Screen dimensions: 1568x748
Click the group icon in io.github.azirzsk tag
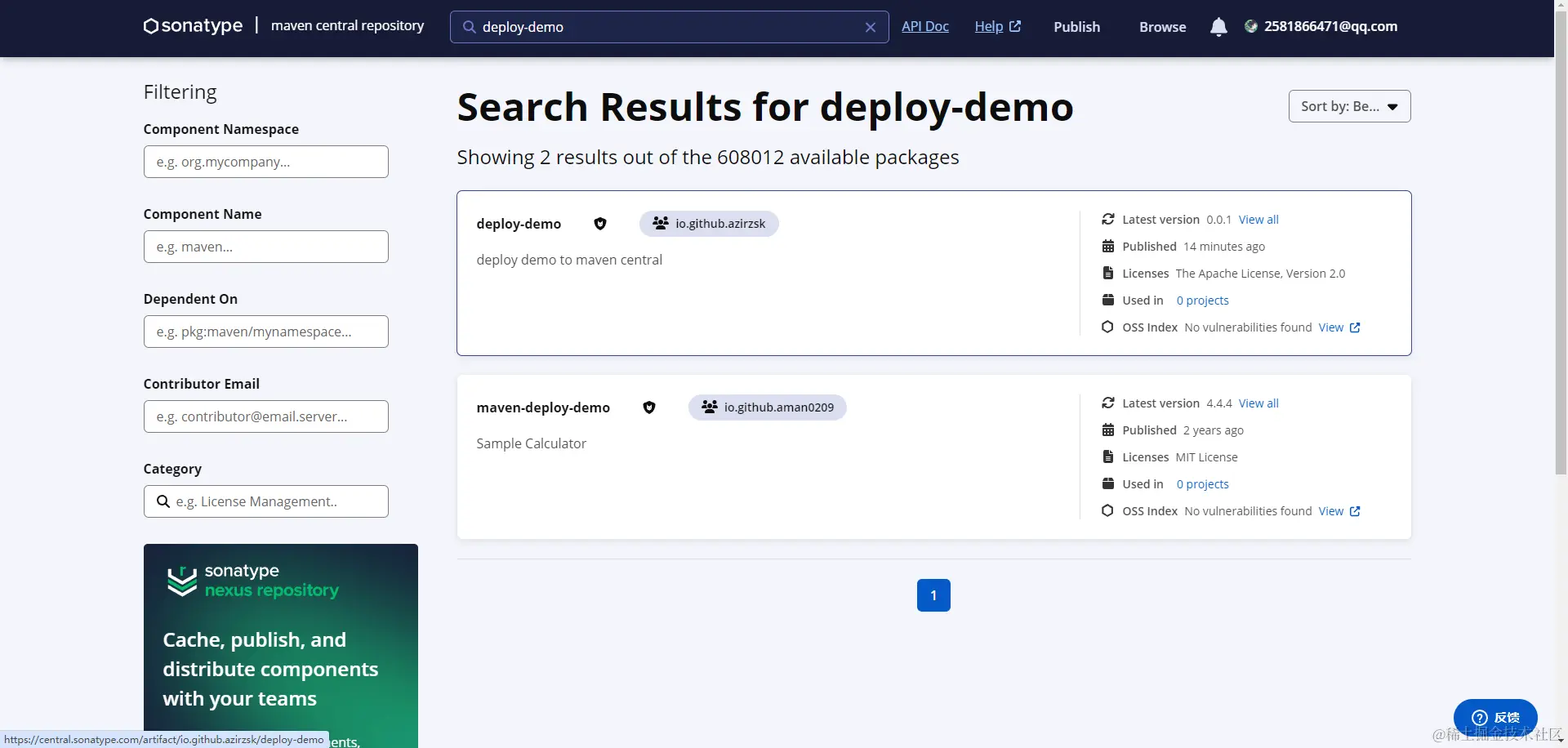pos(661,223)
